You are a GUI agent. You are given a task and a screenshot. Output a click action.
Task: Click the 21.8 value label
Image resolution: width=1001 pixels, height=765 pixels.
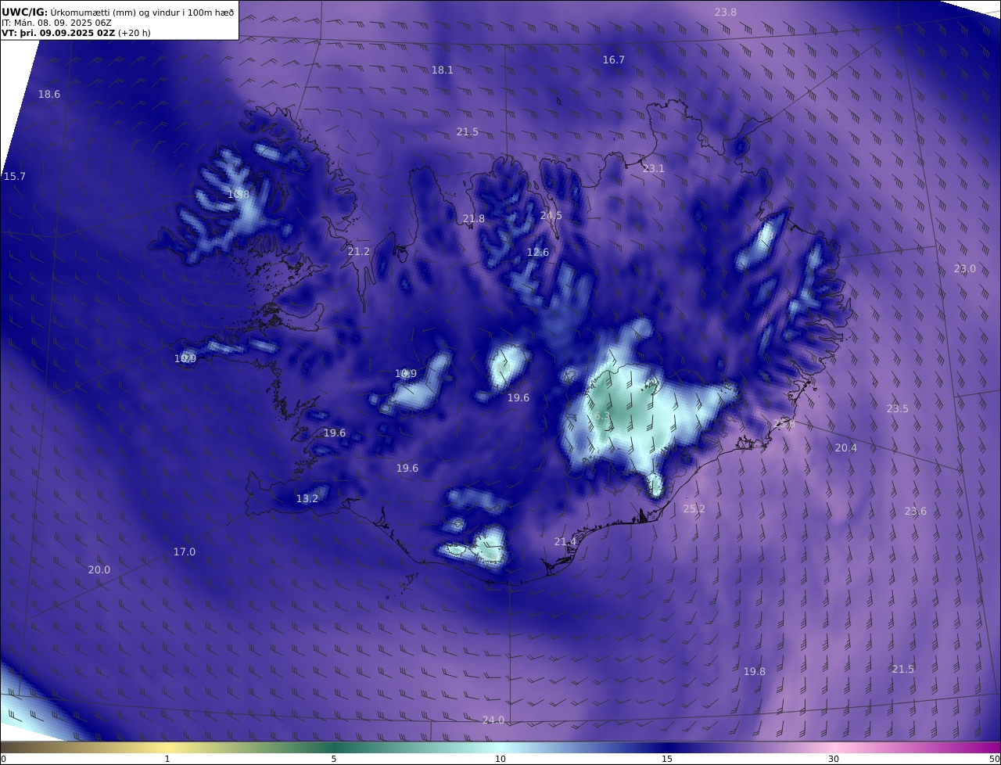[474, 219]
